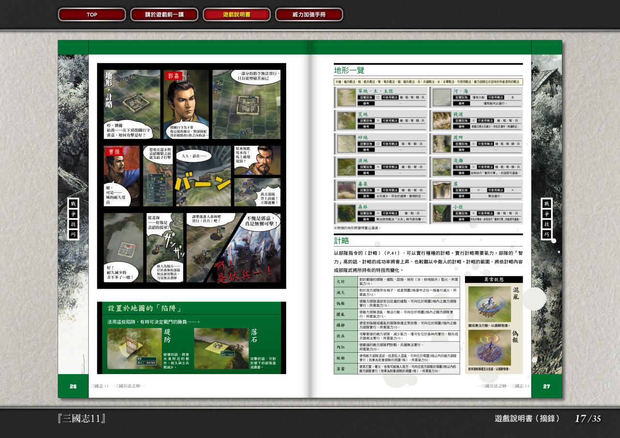This screenshot has height=438, width=620.
Task: Click the 小徑 terrain icon
Action: point(442,213)
